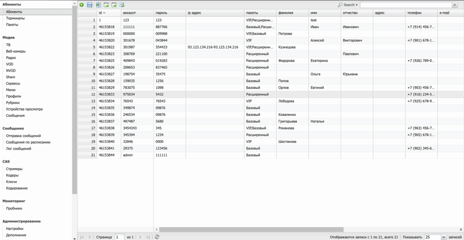Select Веб-камеры from the Медиа section
The image size is (464, 240).
click(15, 52)
